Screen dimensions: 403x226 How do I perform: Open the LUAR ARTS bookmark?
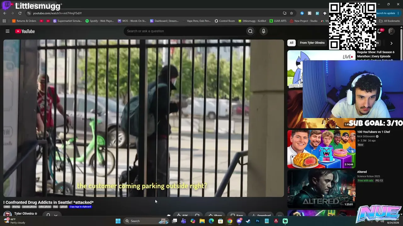(x=278, y=21)
